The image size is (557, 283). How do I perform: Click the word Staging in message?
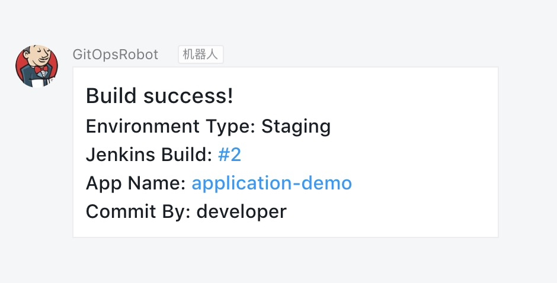tap(296, 127)
